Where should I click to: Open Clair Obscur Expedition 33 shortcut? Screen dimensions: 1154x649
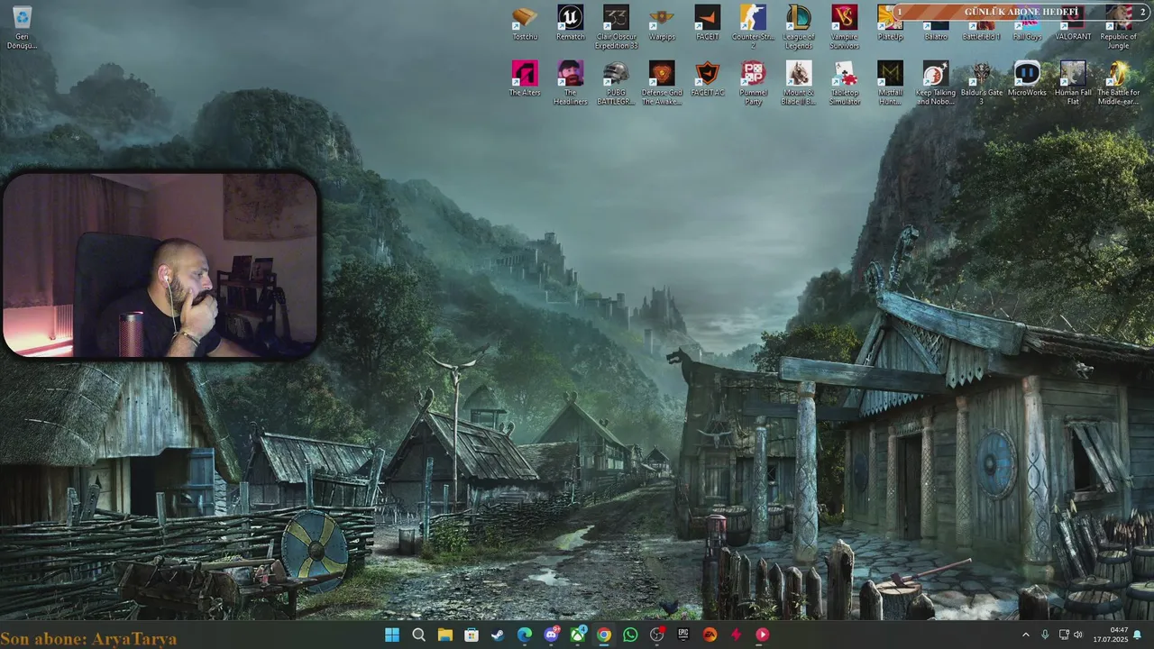point(616,27)
